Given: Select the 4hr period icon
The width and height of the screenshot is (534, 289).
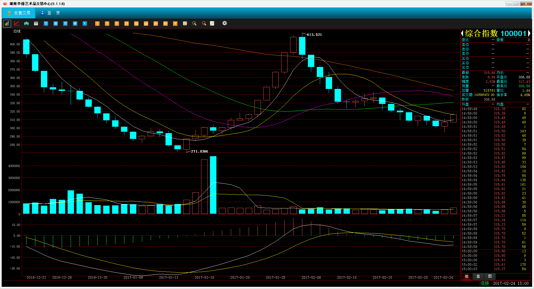Looking at the screenshot, I should pos(165,24).
